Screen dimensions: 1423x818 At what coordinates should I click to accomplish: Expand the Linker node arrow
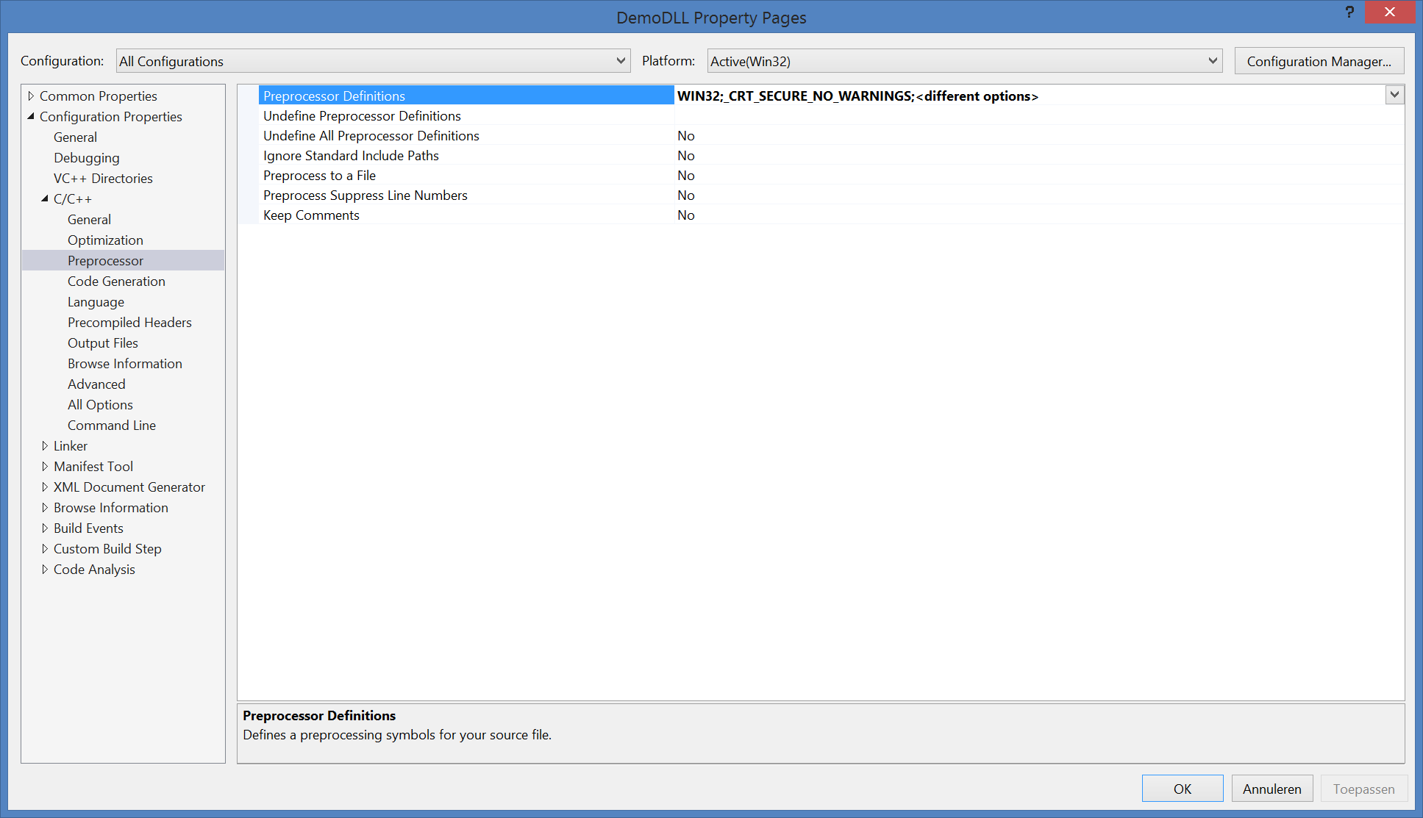click(45, 445)
